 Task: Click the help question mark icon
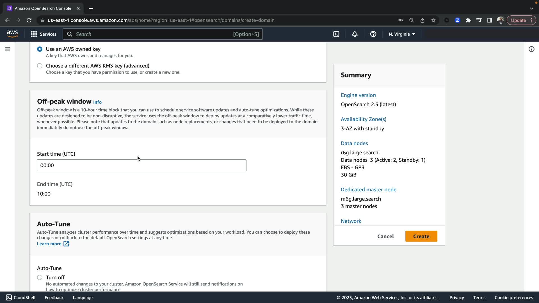pyautogui.click(x=373, y=34)
